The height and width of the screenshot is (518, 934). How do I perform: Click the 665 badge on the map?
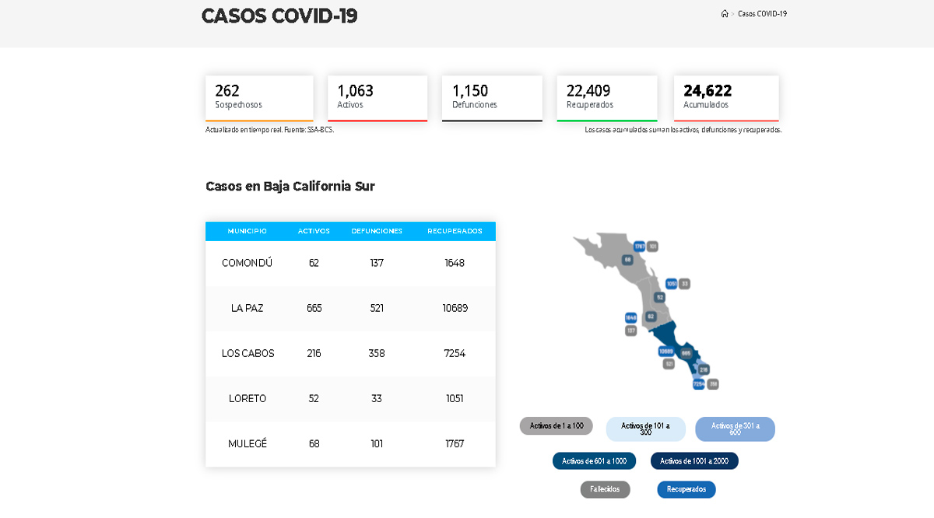coord(686,353)
